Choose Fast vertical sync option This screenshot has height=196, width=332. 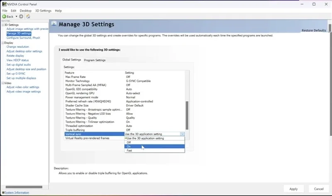[154, 150]
